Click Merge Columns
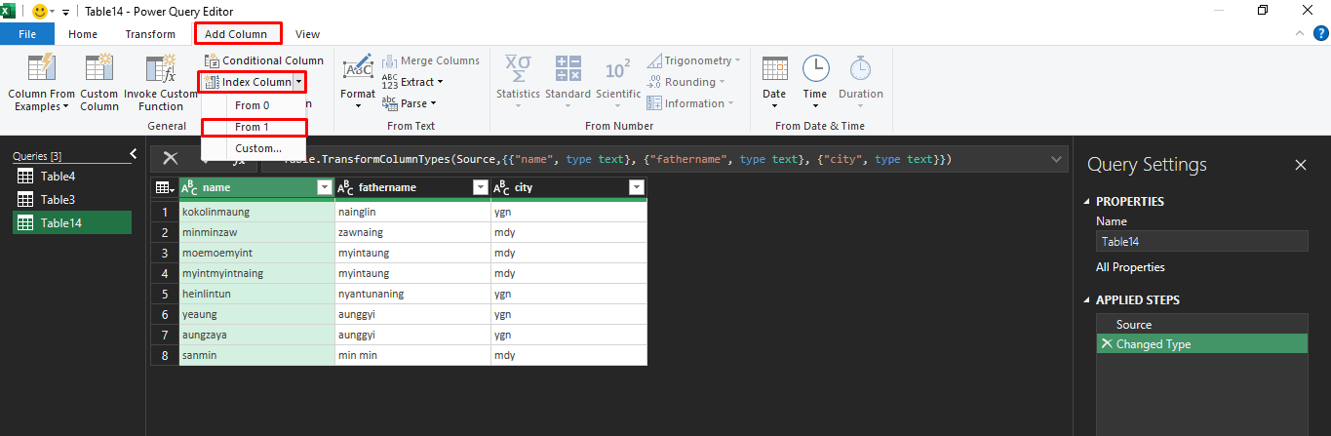Screen dimensions: 1331x436 [x=431, y=60]
